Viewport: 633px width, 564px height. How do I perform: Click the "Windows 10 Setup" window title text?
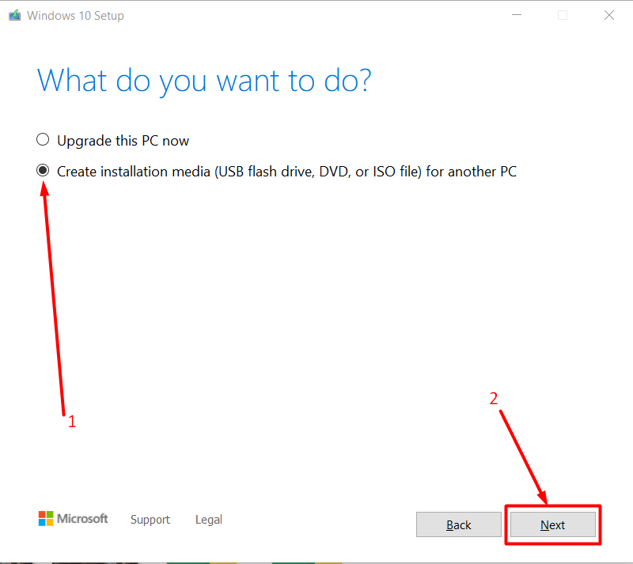75,15
